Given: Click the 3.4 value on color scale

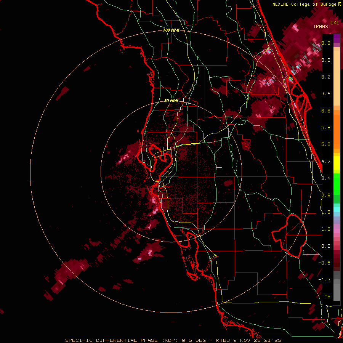Looking at the screenshot, I should point(326,178).
